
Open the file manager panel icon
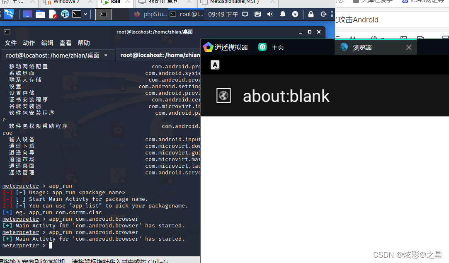(x=40, y=14)
